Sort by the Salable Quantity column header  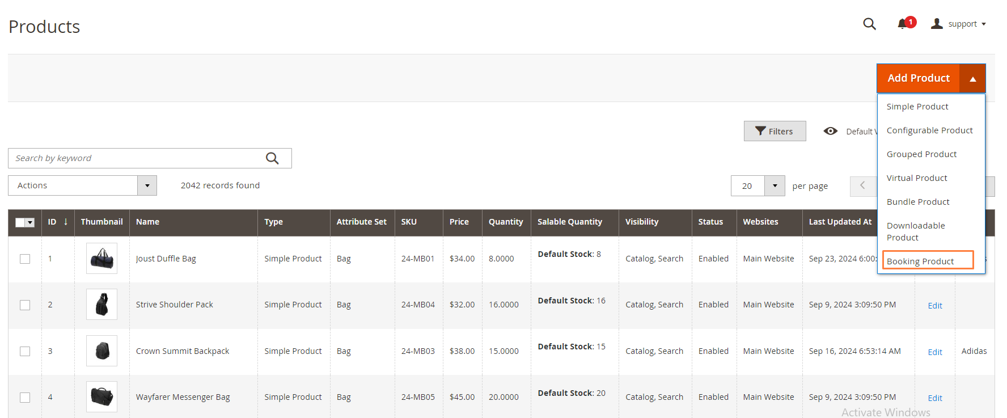pos(574,222)
